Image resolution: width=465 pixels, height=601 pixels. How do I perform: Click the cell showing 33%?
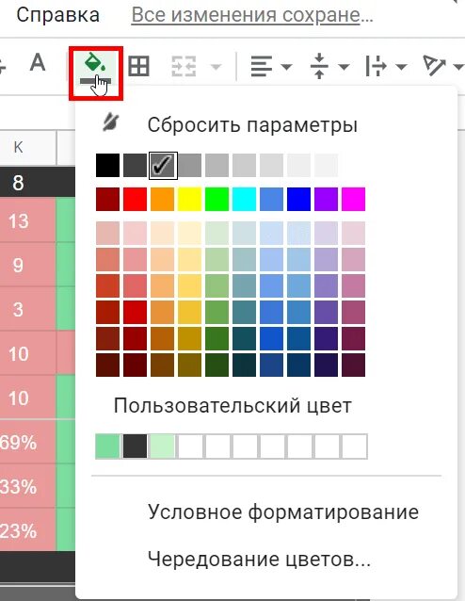tap(27, 486)
